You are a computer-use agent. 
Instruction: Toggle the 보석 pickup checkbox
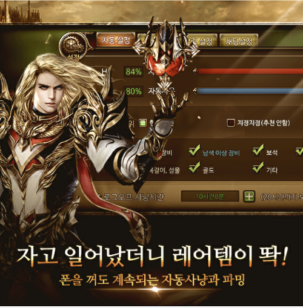258,151
